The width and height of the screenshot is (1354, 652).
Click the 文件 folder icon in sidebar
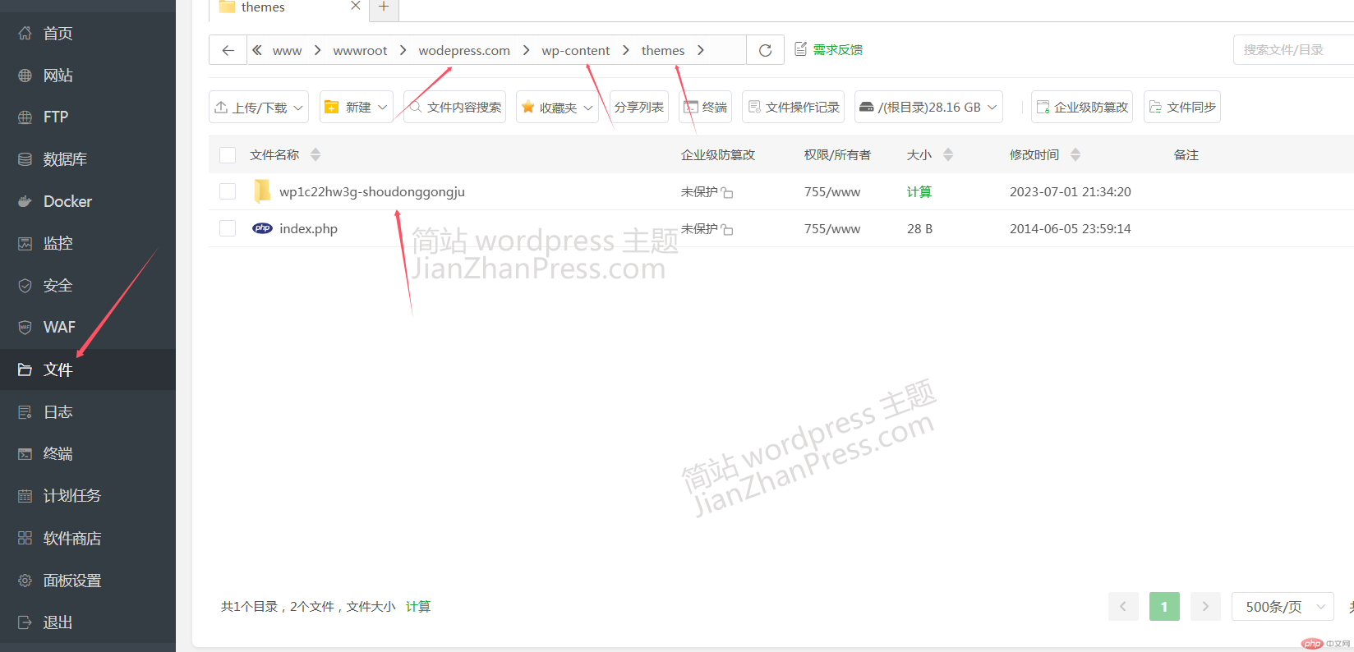click(x=25, y=370)
